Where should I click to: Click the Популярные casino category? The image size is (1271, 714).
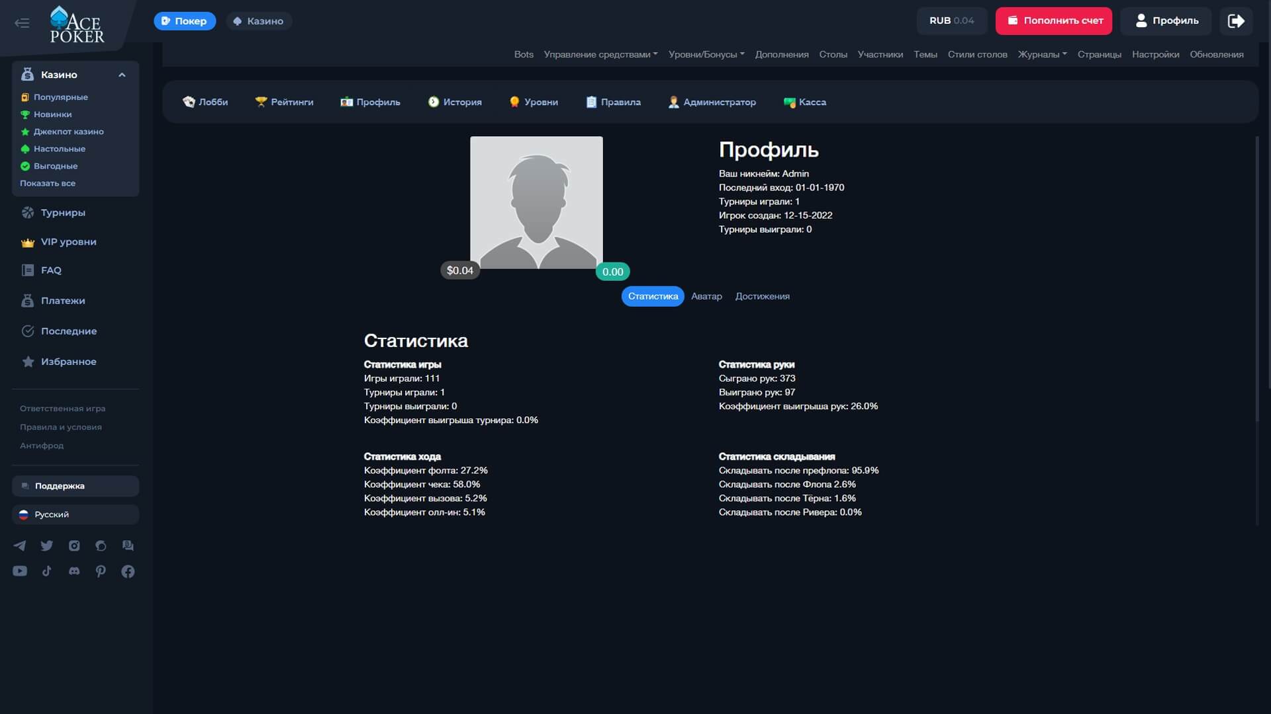(x=54, y=97)
